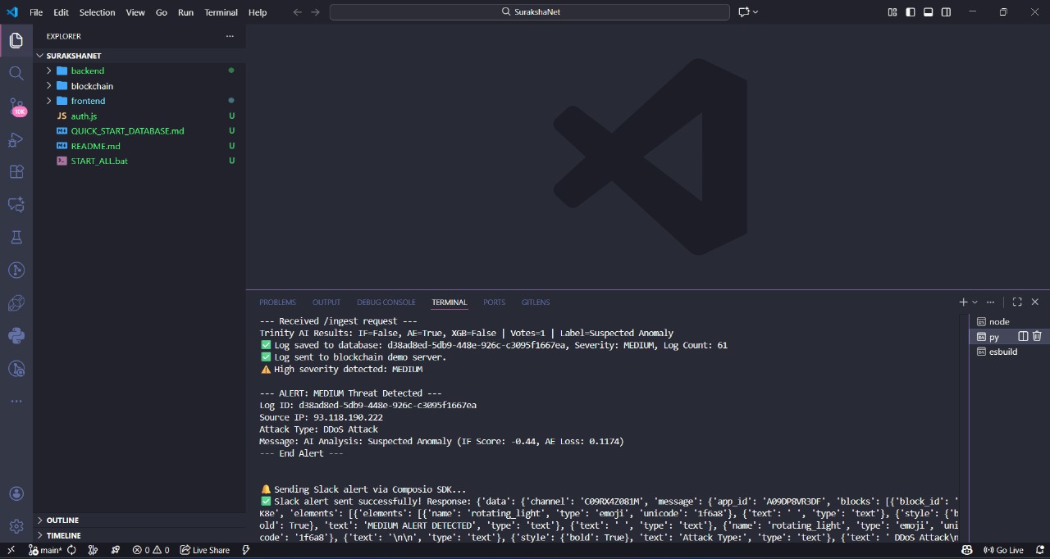Open the Extensions view
Screen dimensions: 1050x559
coord(16,172)
